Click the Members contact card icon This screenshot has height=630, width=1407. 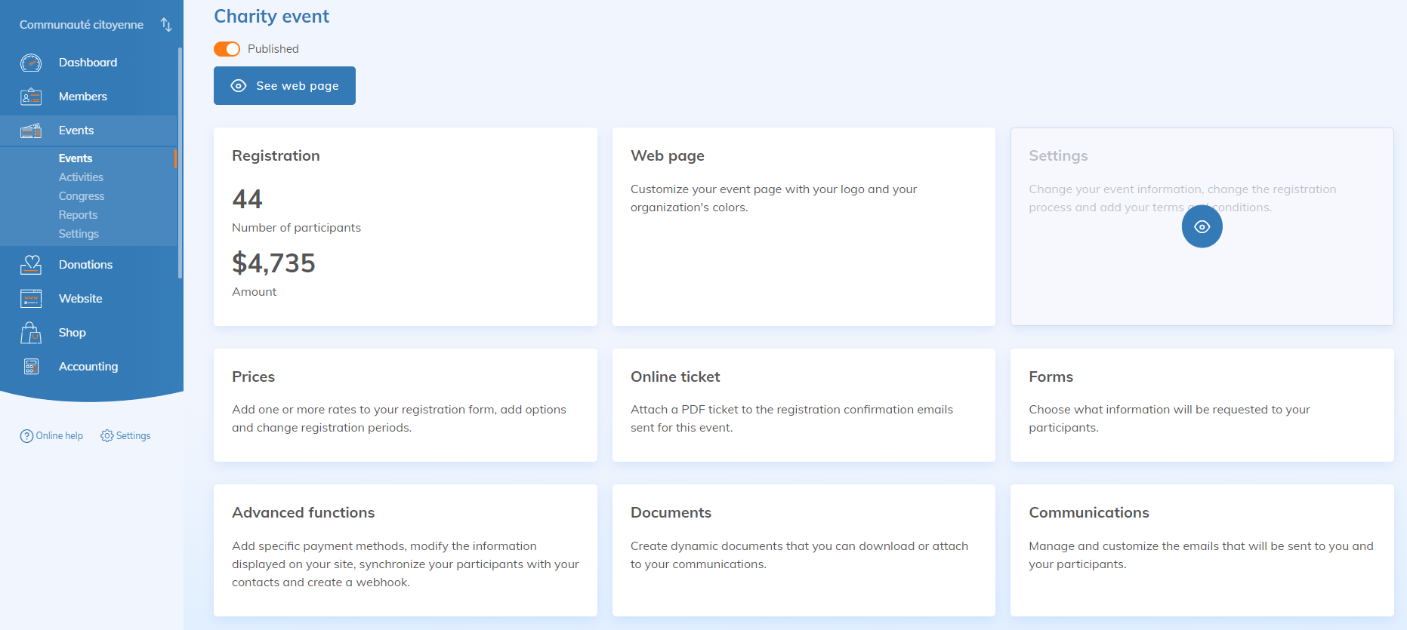coord(31,97)
